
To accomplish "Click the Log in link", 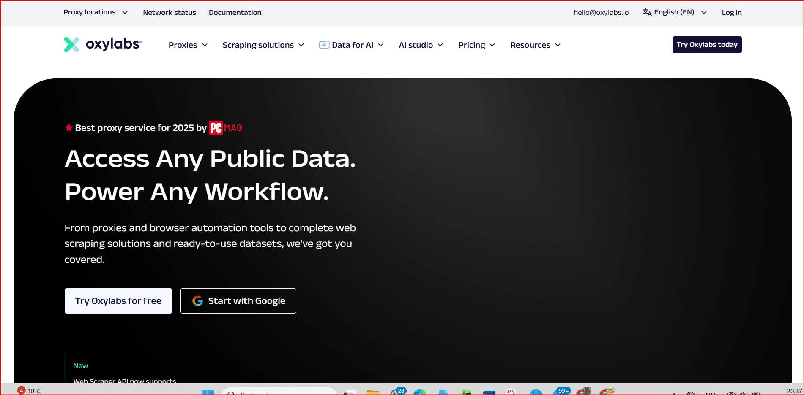I will pos(731,13).
